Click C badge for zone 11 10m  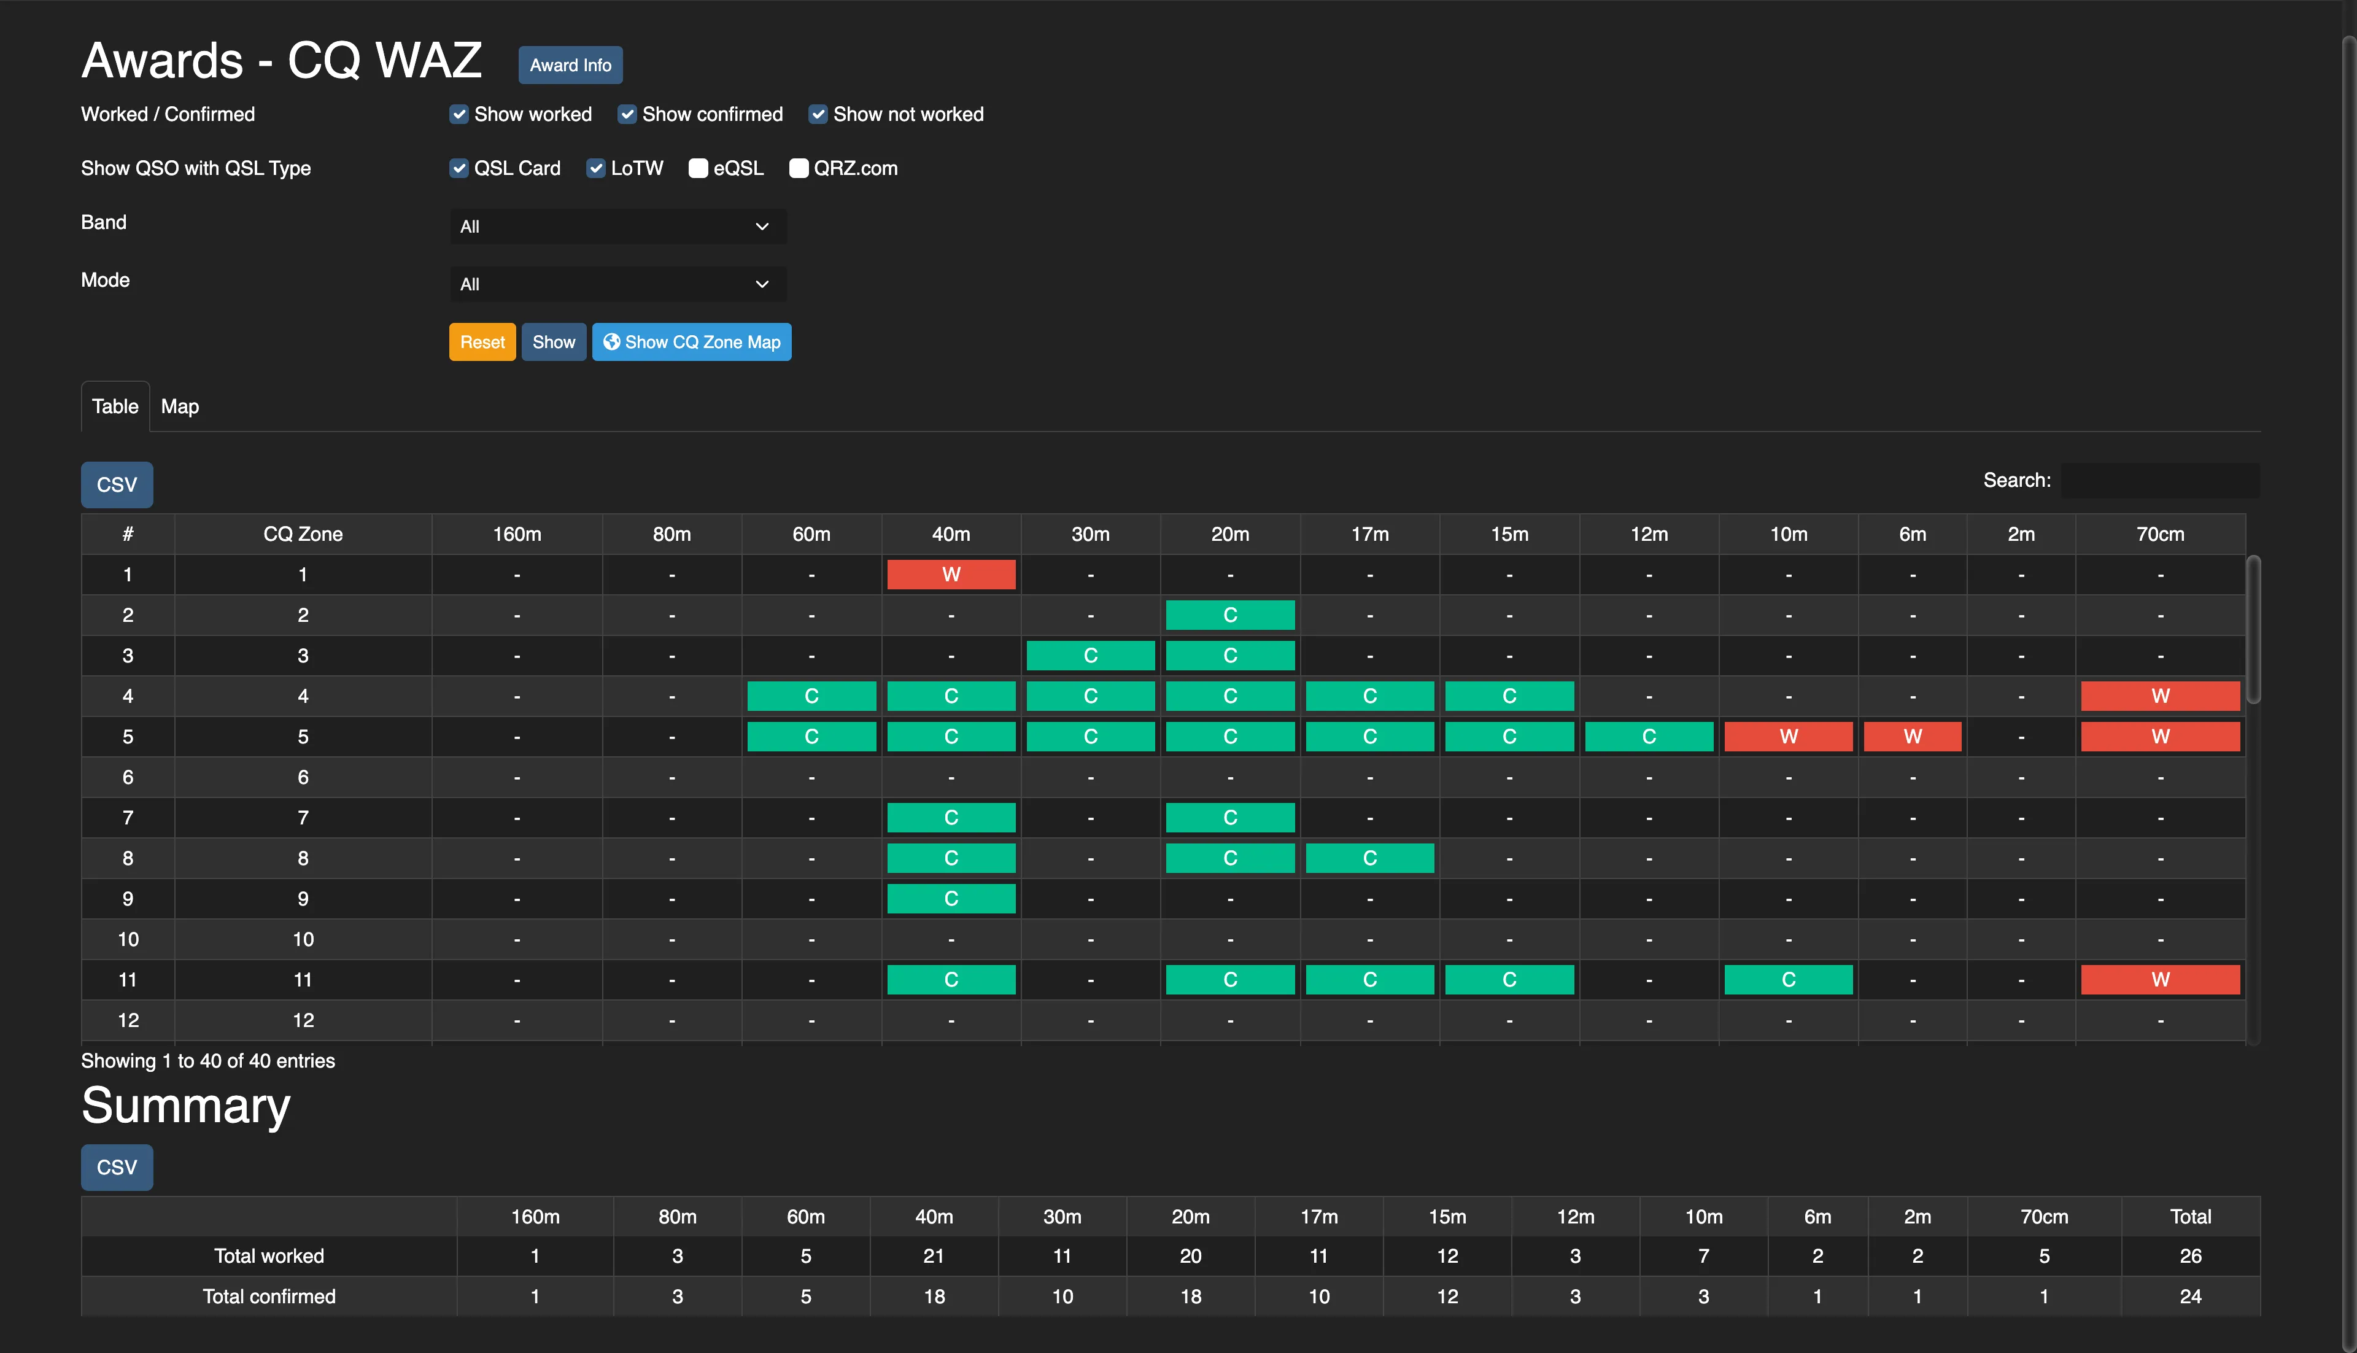(1787, 979)
